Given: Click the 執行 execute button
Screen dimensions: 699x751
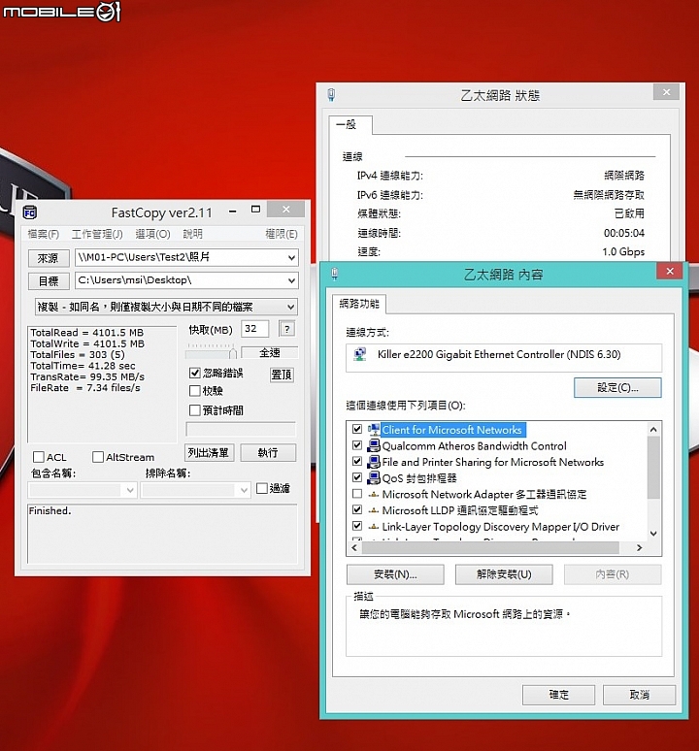Looking at the screenshot, I should (x=268, y=452).
